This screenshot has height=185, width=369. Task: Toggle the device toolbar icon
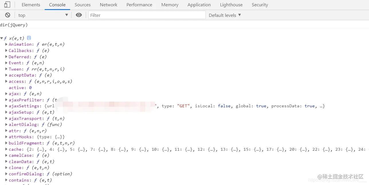pyautogui.click(x=7, y=5)
